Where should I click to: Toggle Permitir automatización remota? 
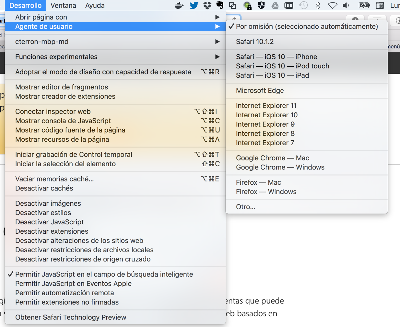[x=115, y=293]
